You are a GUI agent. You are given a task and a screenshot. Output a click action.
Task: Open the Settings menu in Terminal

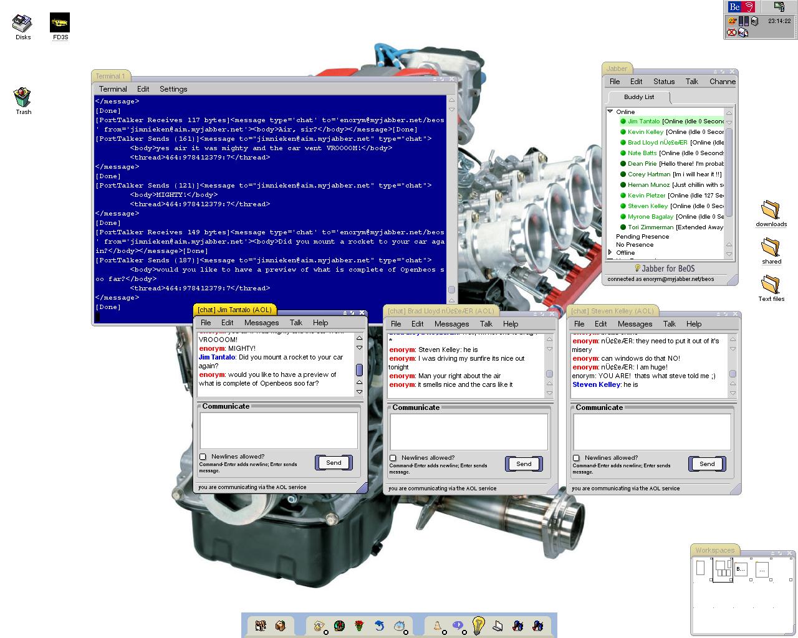tap(173, 89)
